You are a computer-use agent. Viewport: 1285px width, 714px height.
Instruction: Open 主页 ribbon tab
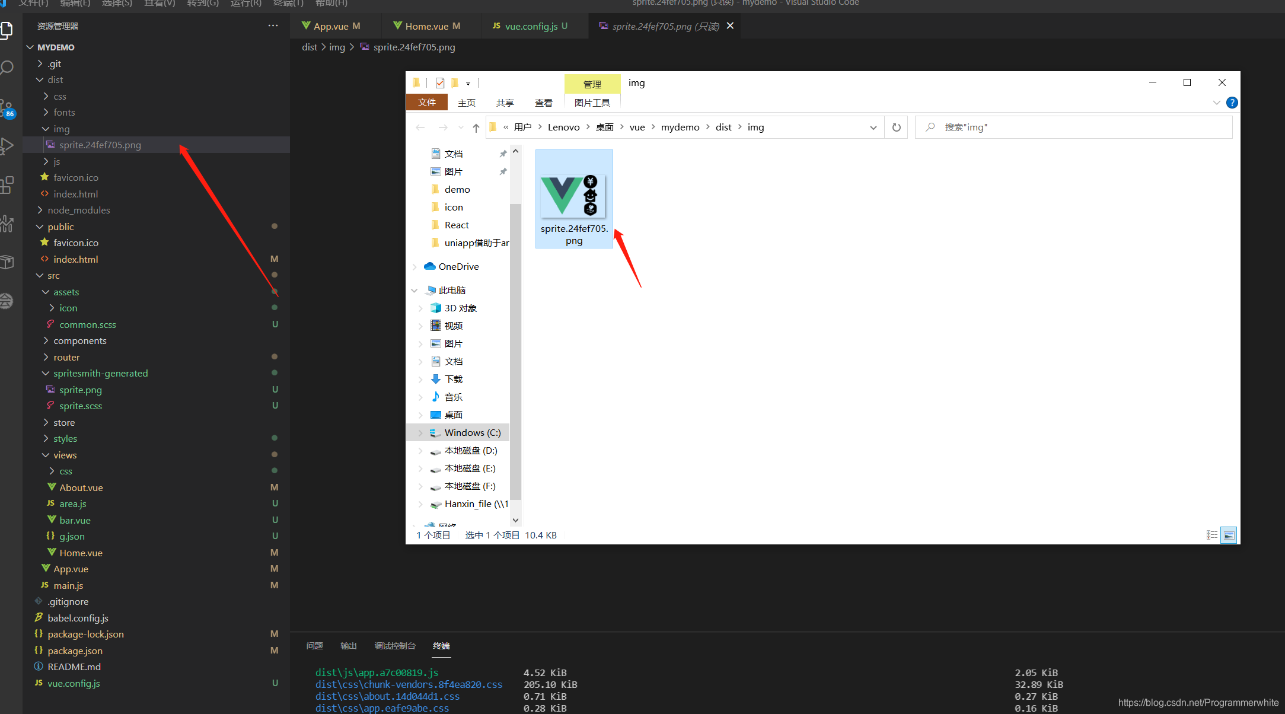(466, 103)
